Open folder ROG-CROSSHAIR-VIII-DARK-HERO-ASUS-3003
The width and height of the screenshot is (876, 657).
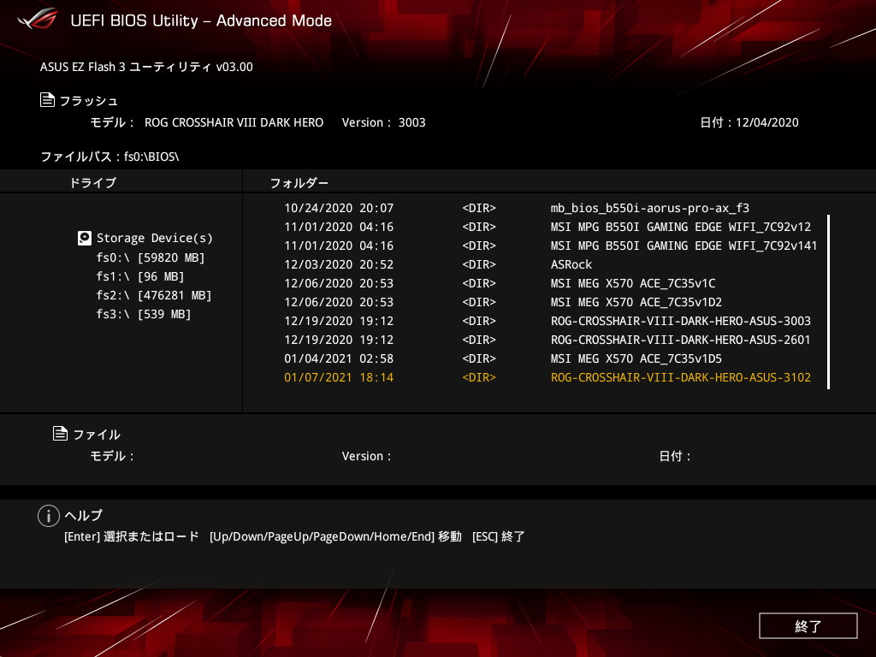[x=680, y=322]
